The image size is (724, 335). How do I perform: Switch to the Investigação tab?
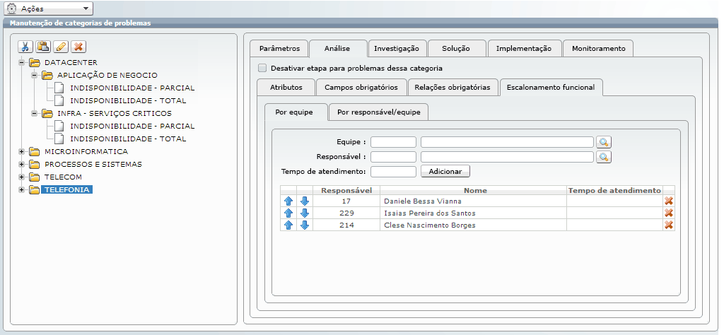(397, 49)
